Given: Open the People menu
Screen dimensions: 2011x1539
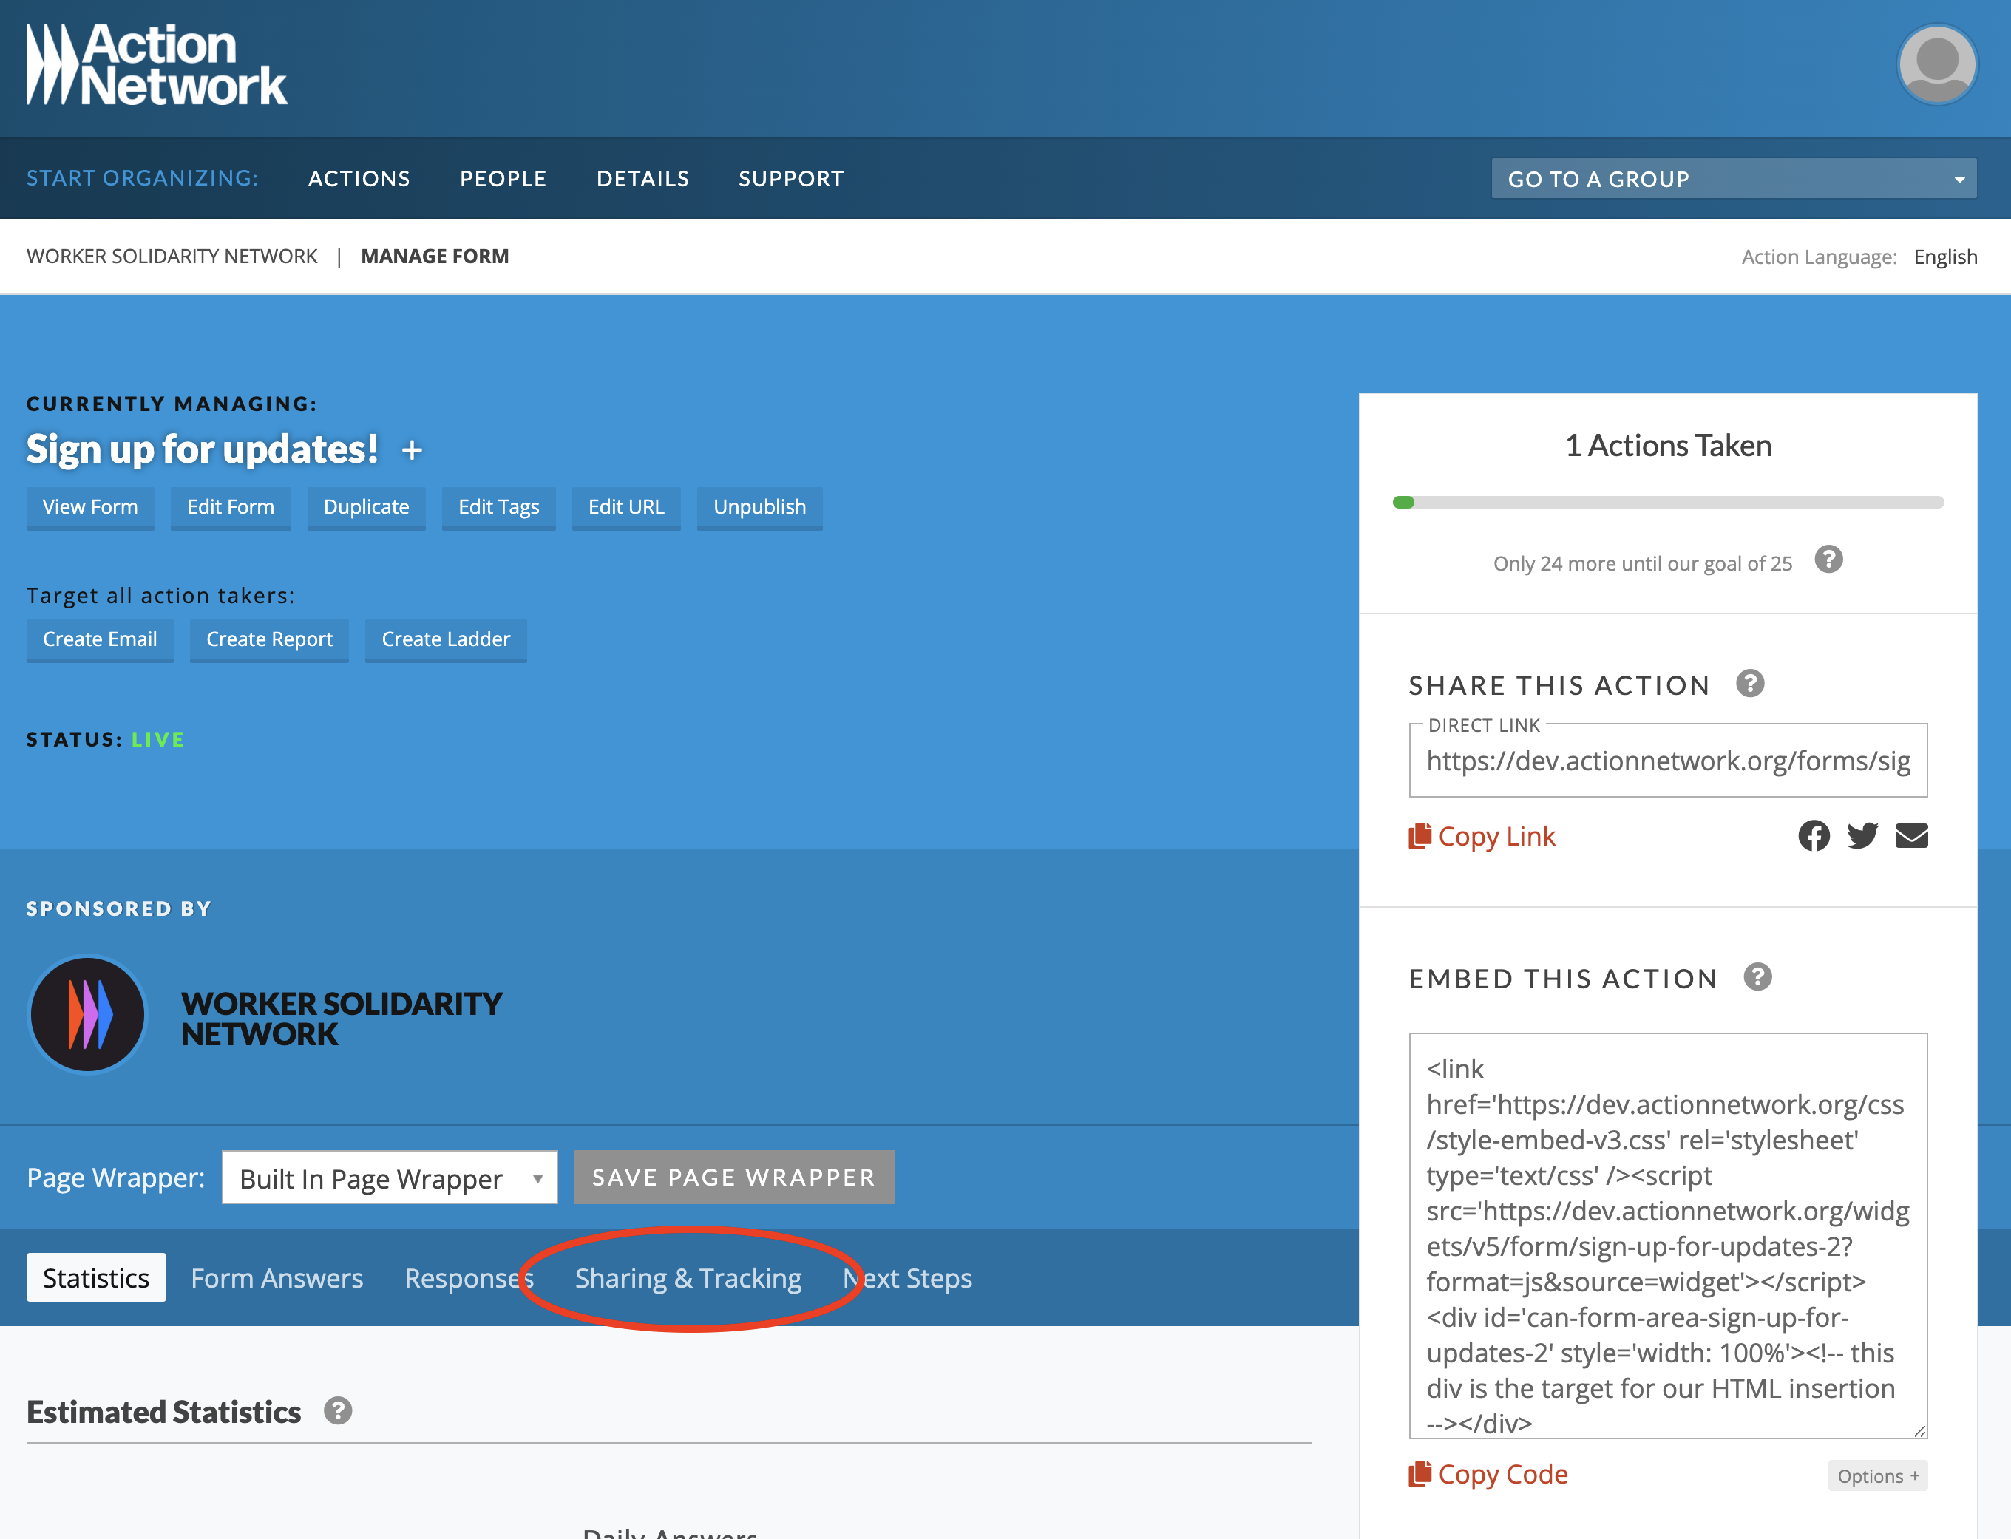Looking at the screenshot, I should pos(503,179).
